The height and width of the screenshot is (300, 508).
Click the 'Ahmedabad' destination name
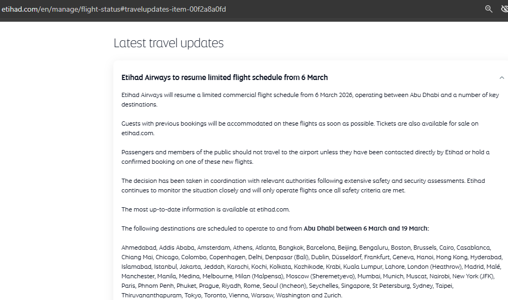pyautogui.click(x=138, y=248)
